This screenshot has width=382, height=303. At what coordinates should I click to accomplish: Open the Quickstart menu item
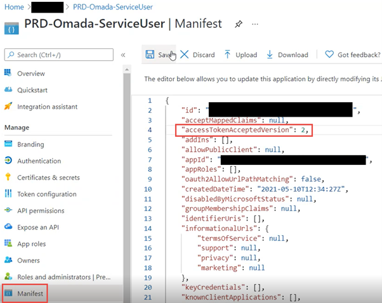tap(32, 90)
